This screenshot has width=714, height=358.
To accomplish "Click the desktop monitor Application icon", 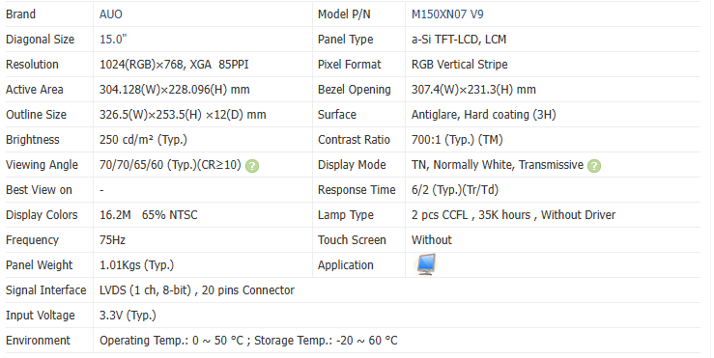I will tap(426, 264).
